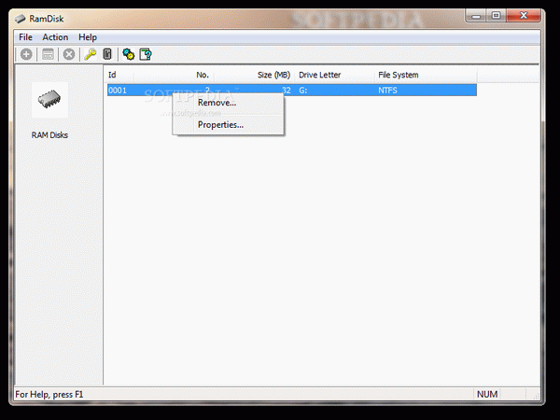Open the Action menu
Viewport: 560px width, 420px height.
[55, 37]
